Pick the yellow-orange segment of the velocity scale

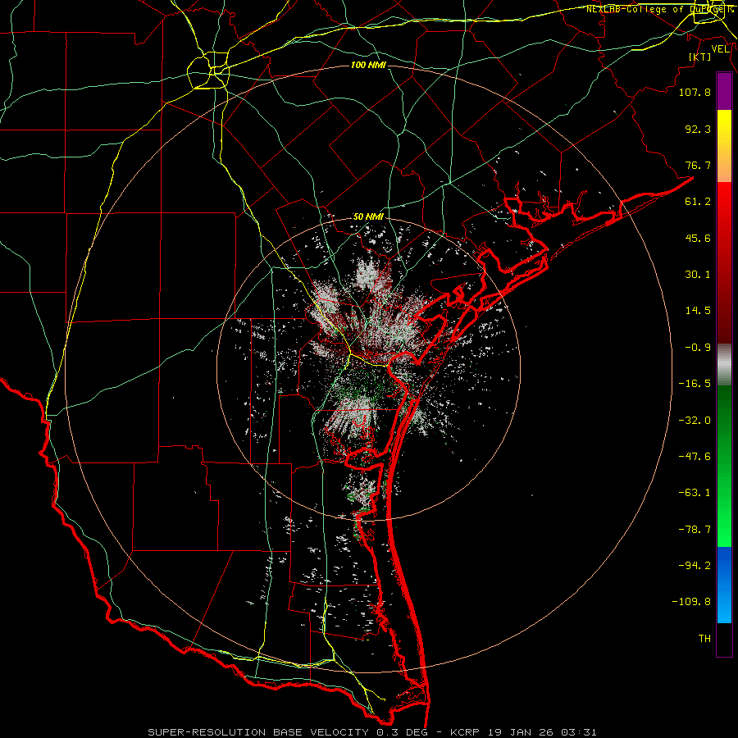tap(724, 146)
